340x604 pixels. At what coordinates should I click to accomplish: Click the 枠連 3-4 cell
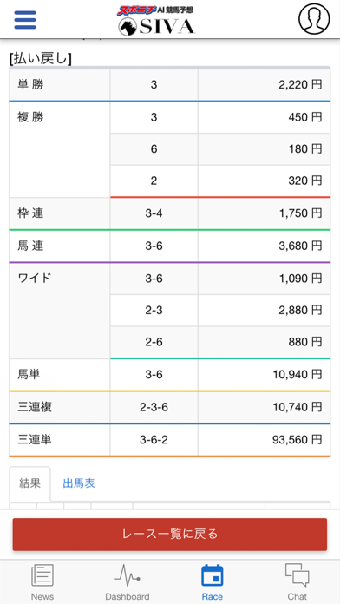[x=154, y=213]
